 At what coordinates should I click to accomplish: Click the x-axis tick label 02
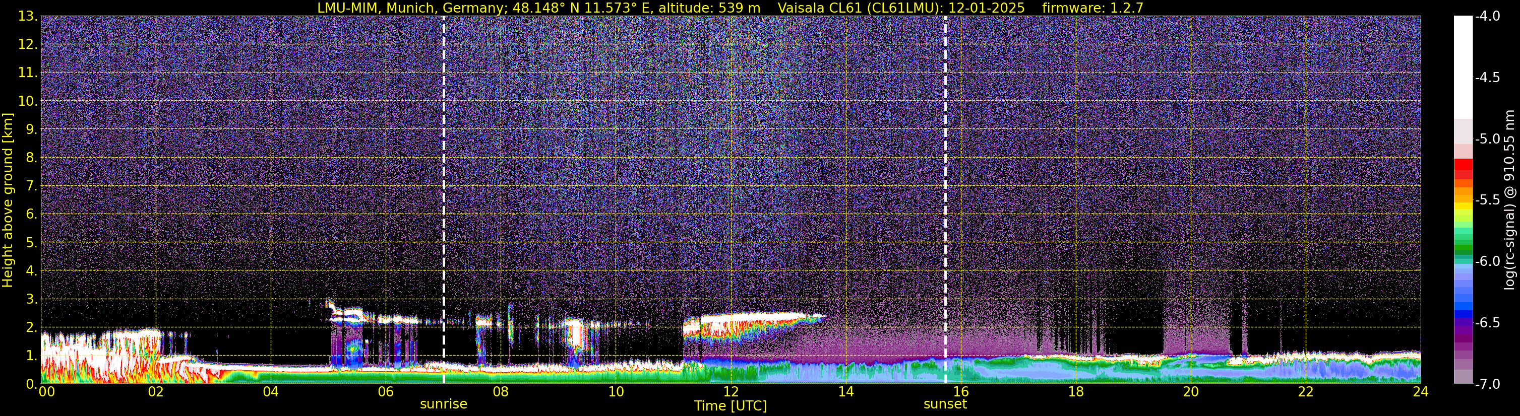pos(156,392)
